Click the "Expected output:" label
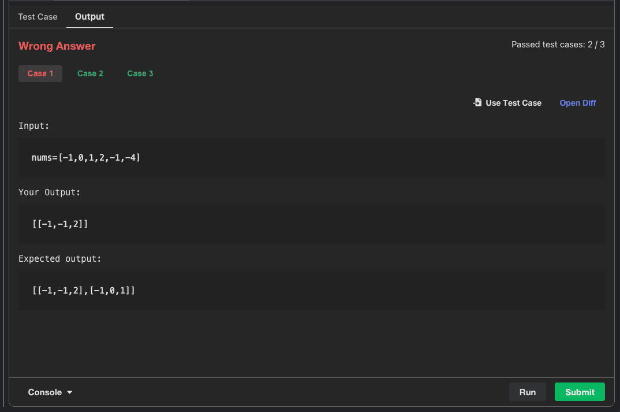620x412 pixels. (60, 259)
